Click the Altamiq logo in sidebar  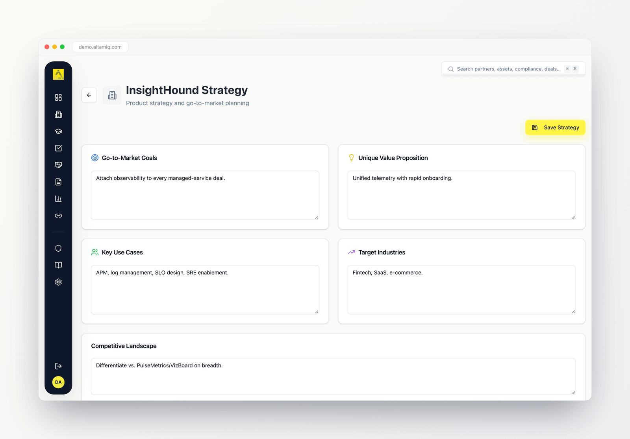point(58,74)
